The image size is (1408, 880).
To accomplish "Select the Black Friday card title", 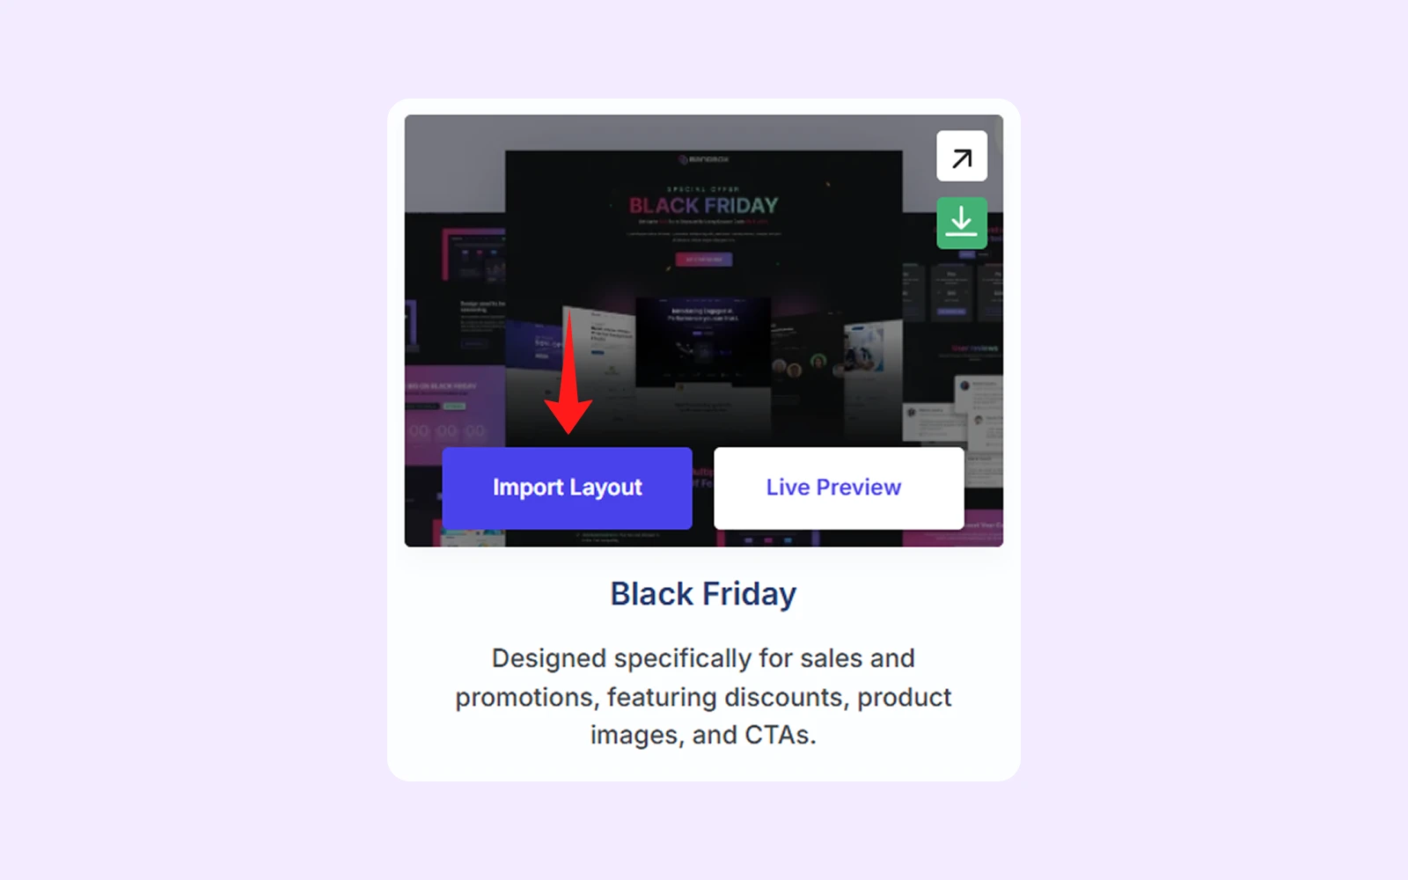I will pos(703,594).
